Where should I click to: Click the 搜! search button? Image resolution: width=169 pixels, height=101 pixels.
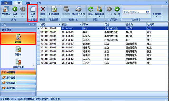147,12
